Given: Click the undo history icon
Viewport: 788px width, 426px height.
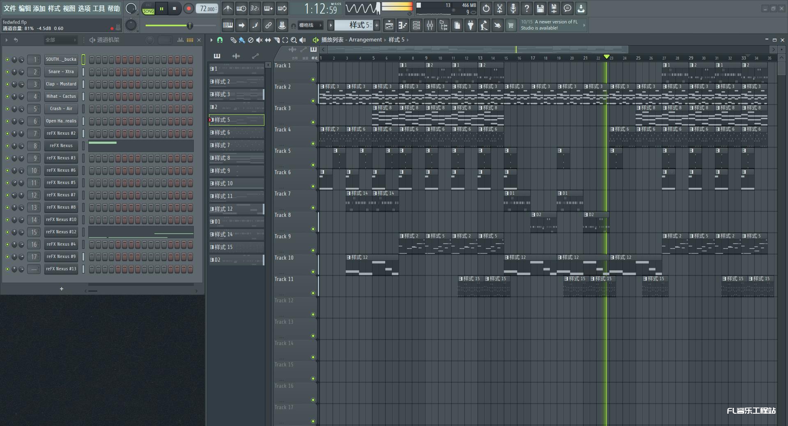Looking at the screenshot, I should [x=486, y=8].
